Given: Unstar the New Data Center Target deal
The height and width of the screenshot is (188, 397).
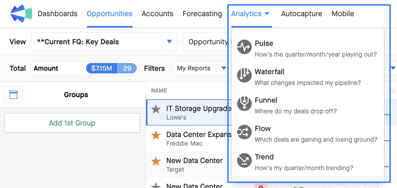Looking at the screenshot, I should [x=156, y=161].
